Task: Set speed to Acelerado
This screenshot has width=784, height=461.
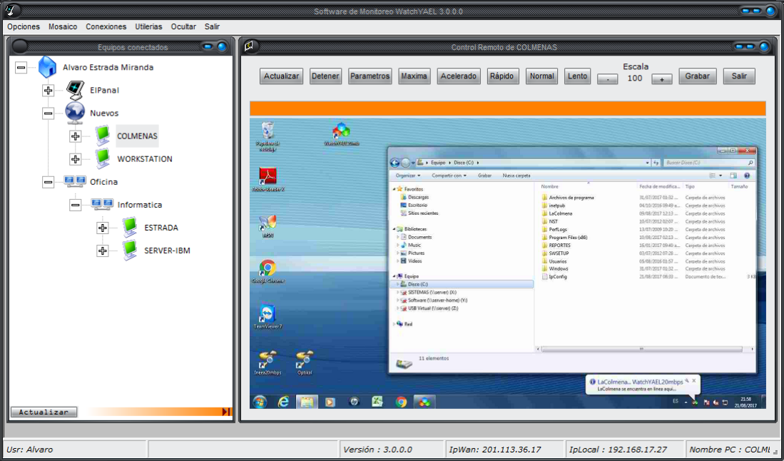Action: [458, 76]
